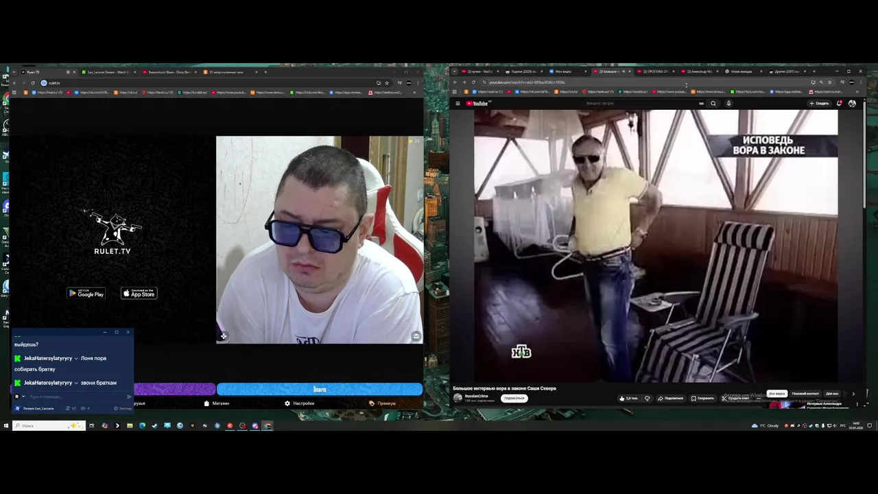878x494 pixels.
Task: Select the Похожий контент filter chip
Action: coord(805,394)
